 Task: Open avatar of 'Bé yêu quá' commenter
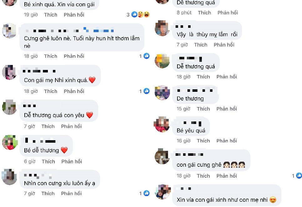click(162, 124)
